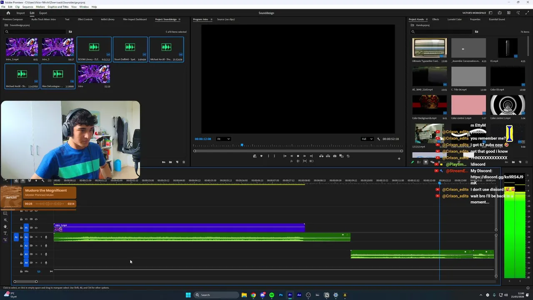Open the progress dashboard icon in header

click(x=509, y=13)
